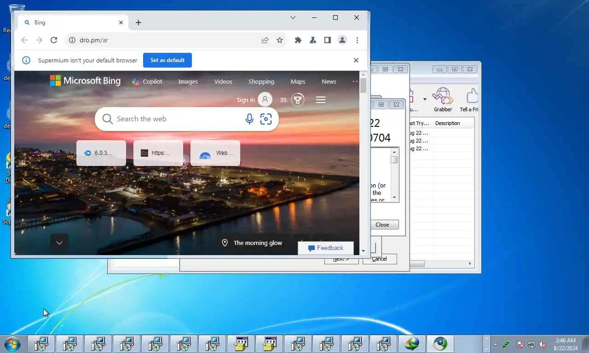Bookmark this page with the star icon
The height and width of the screenshot is (353, 589).
(x=280, y=40)
